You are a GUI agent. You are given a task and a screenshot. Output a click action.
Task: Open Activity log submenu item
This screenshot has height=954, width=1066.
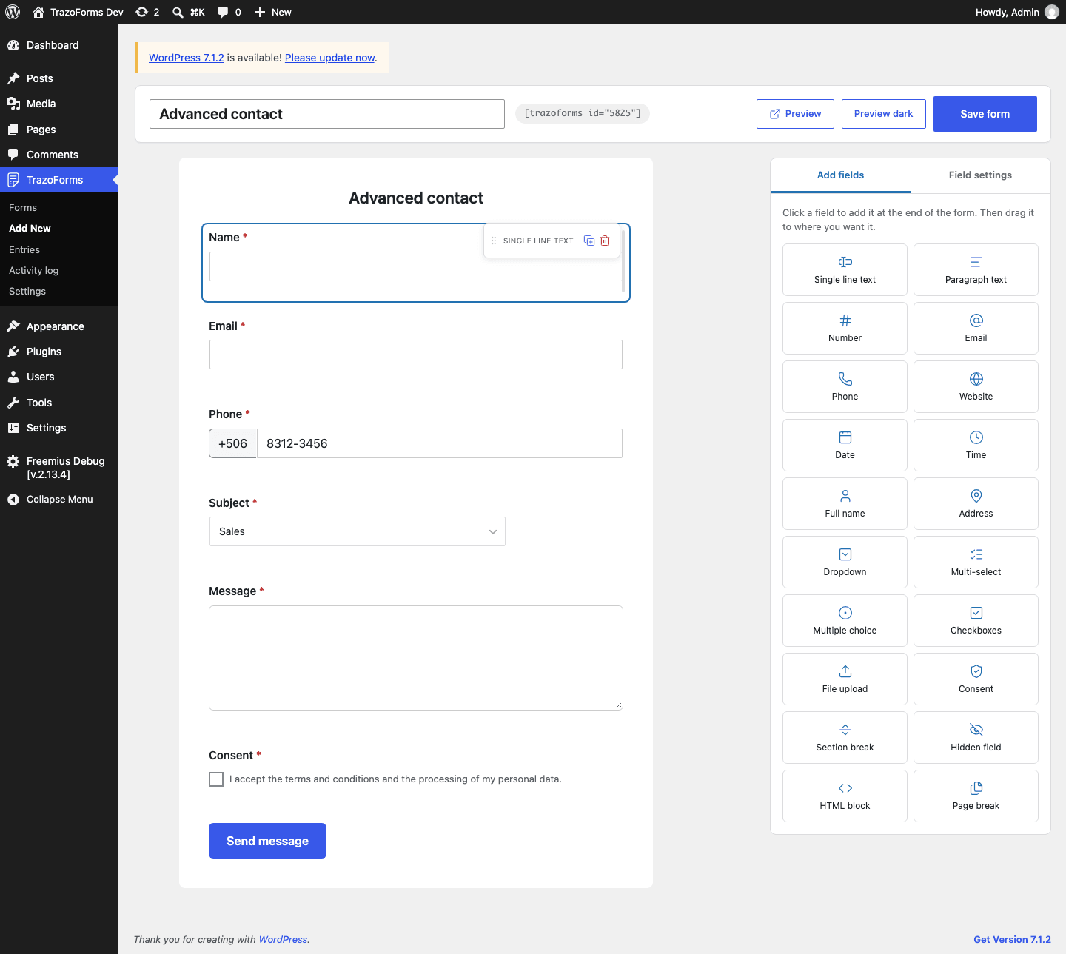tap(33, 271)
